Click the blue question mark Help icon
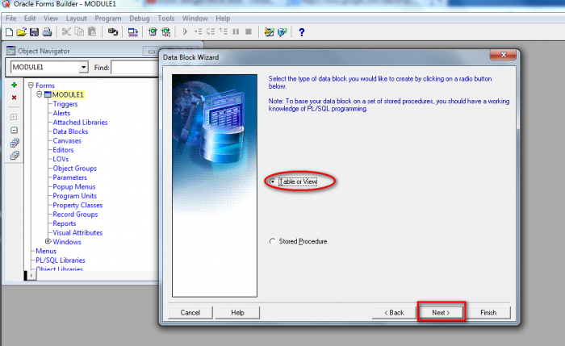The width and height of the screenshot is (565, 346). (302, 32)
